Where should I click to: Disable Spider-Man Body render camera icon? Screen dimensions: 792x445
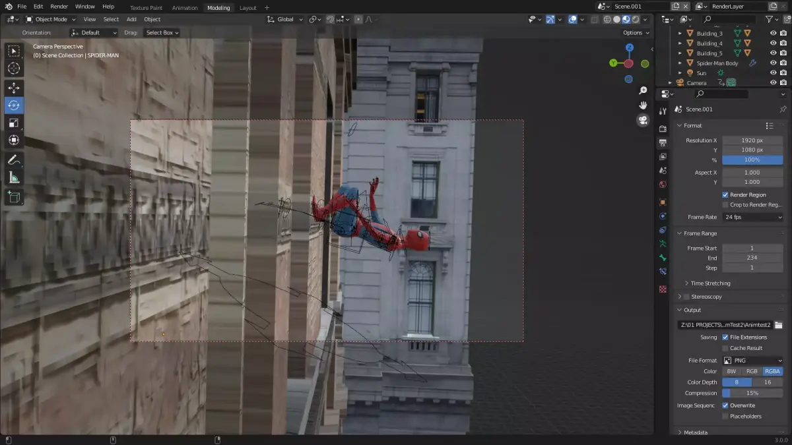pos(783,63)
